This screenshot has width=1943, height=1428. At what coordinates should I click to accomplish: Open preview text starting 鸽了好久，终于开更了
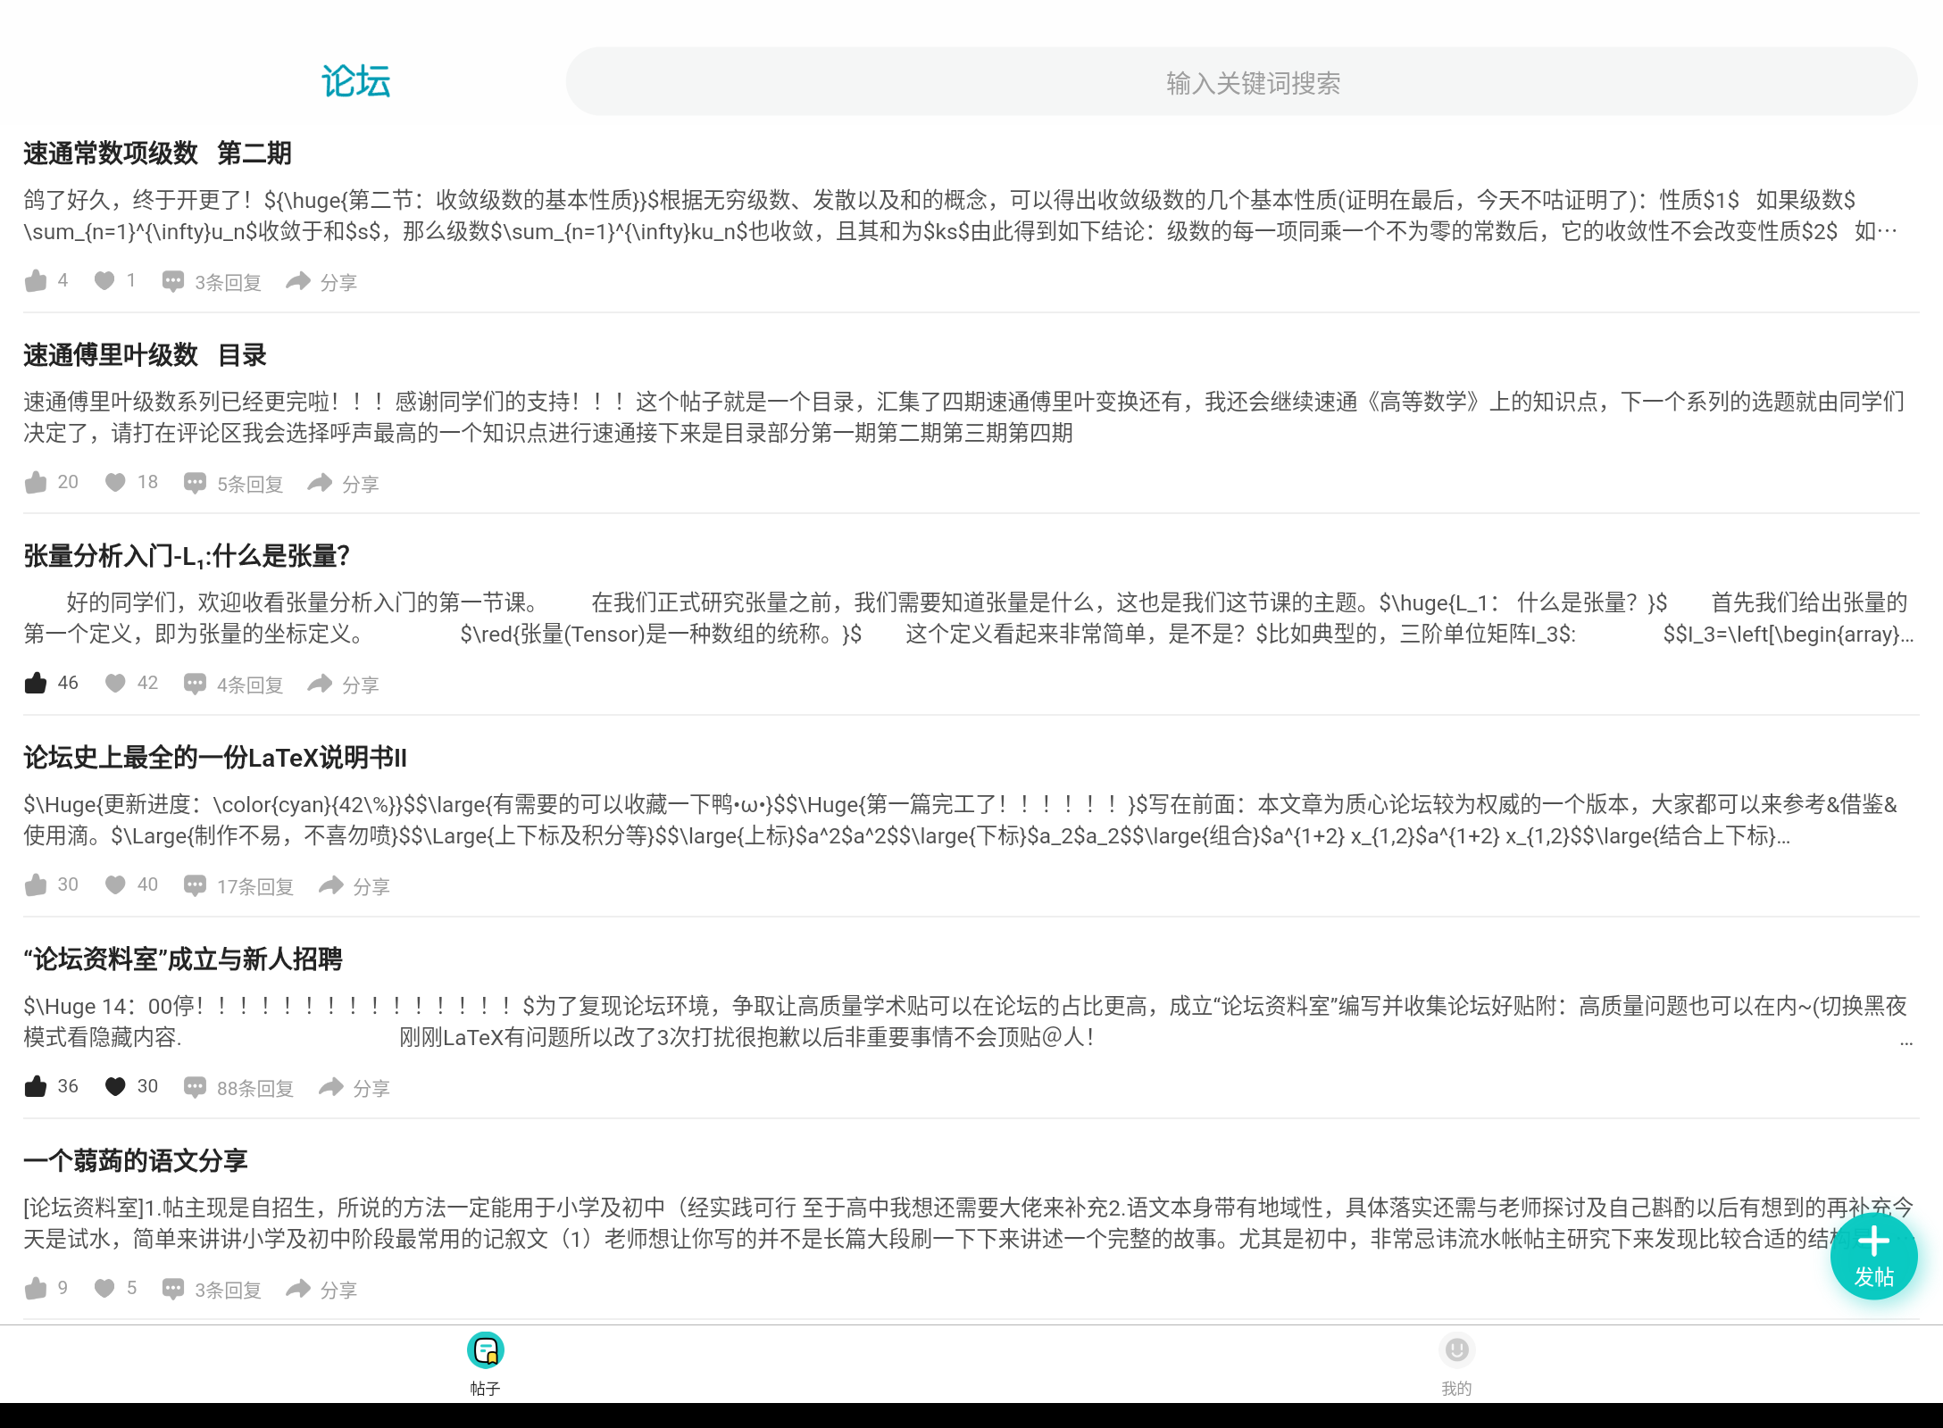point(961,215)
